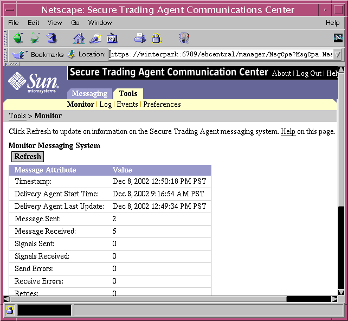Open the Help link on this page
Viewport: 348px width, 321px height.
pos(288,131)
